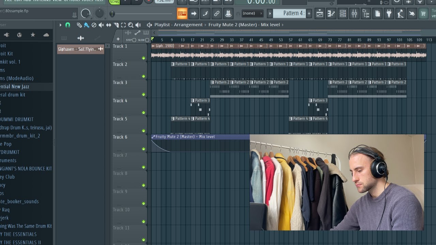Viewport: 436px width, 245px height.
Task: Open the (none) snap dropdown
Action: pos(252,14)
